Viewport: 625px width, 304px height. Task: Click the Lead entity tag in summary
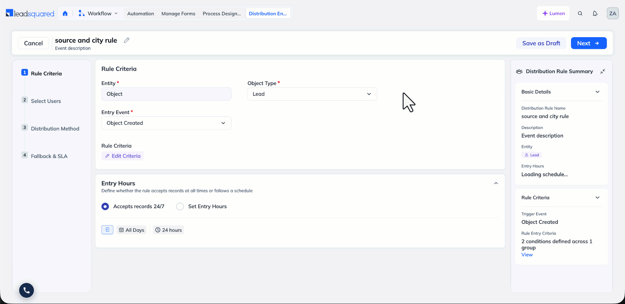(x=532, y=155)
